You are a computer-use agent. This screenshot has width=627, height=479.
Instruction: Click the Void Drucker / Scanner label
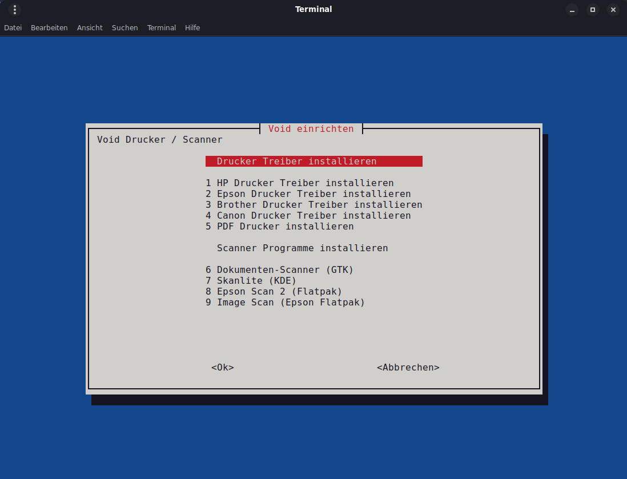click(x=159, y=139)
